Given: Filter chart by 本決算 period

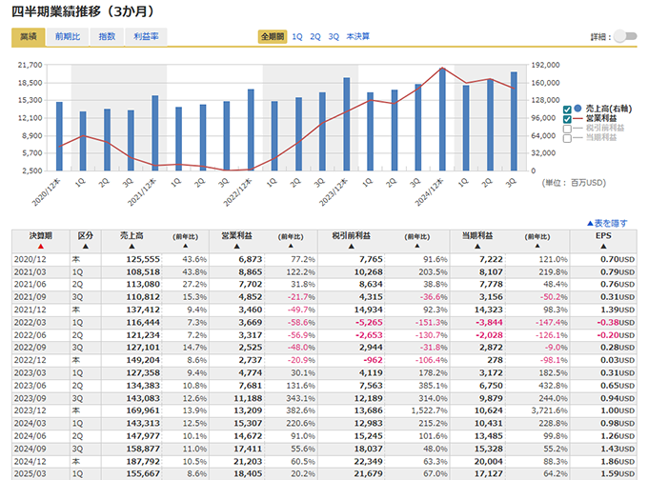Looking at the screenshot, I should (358, 36).
